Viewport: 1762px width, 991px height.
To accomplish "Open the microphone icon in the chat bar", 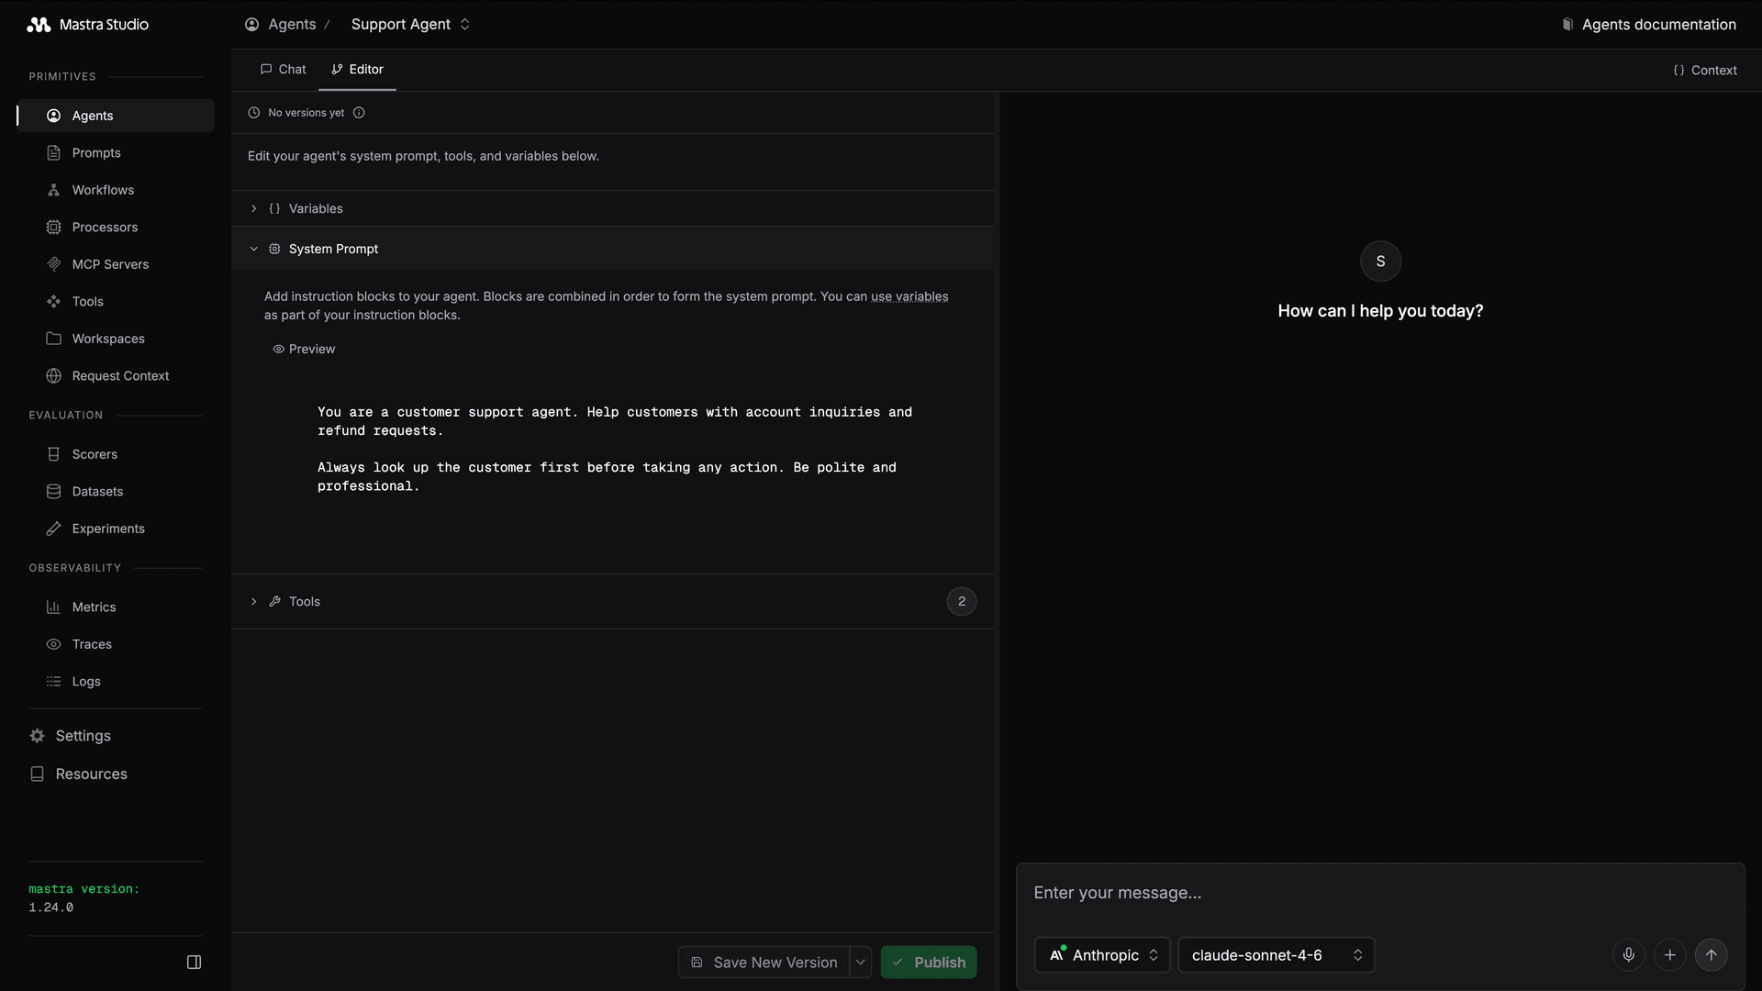I will tap(1628, 954).
